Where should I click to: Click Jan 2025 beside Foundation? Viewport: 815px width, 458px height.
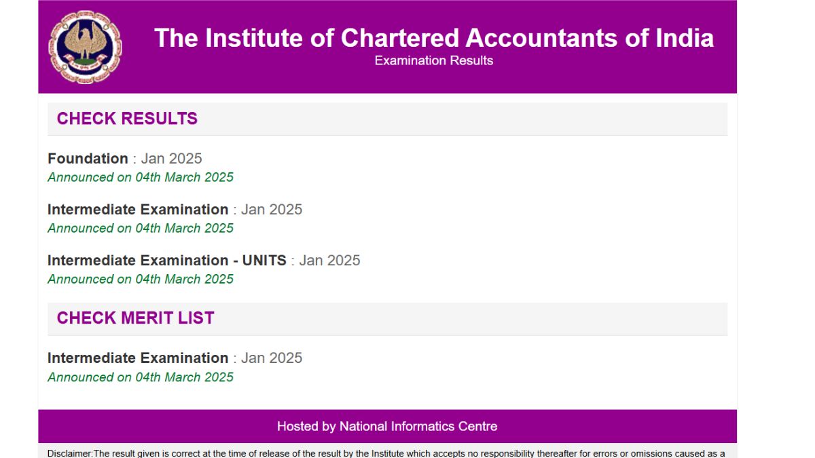tap(171, 159)
